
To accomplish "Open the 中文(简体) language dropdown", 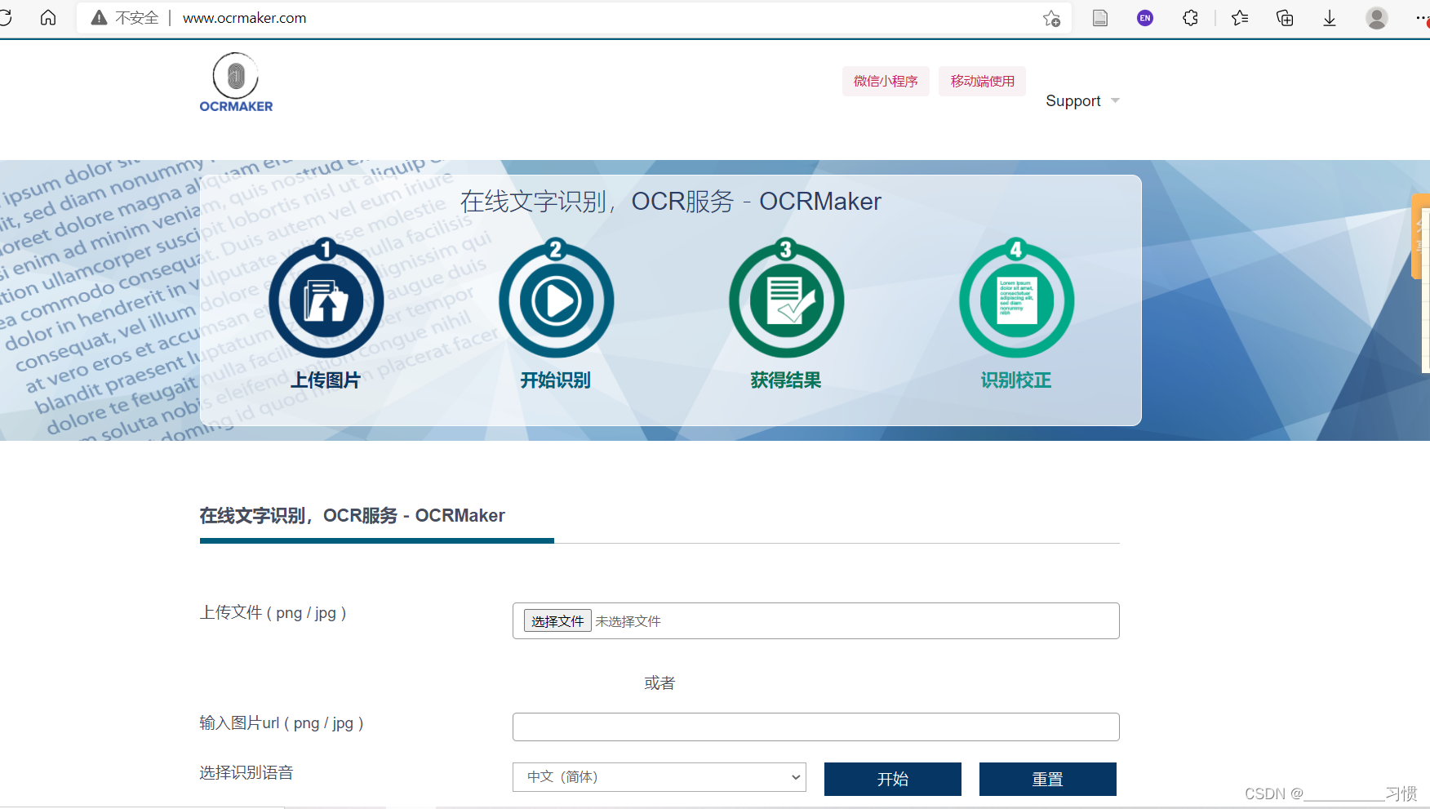I will click(x=659, y=777).
